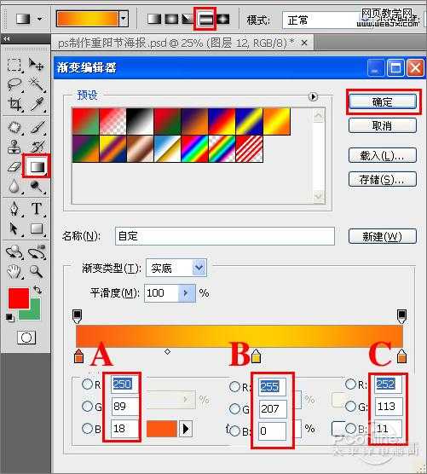This screenshot has height=474, width=427.
Task: Select the Gradient tool in toolbox
Action: [37, 166]
